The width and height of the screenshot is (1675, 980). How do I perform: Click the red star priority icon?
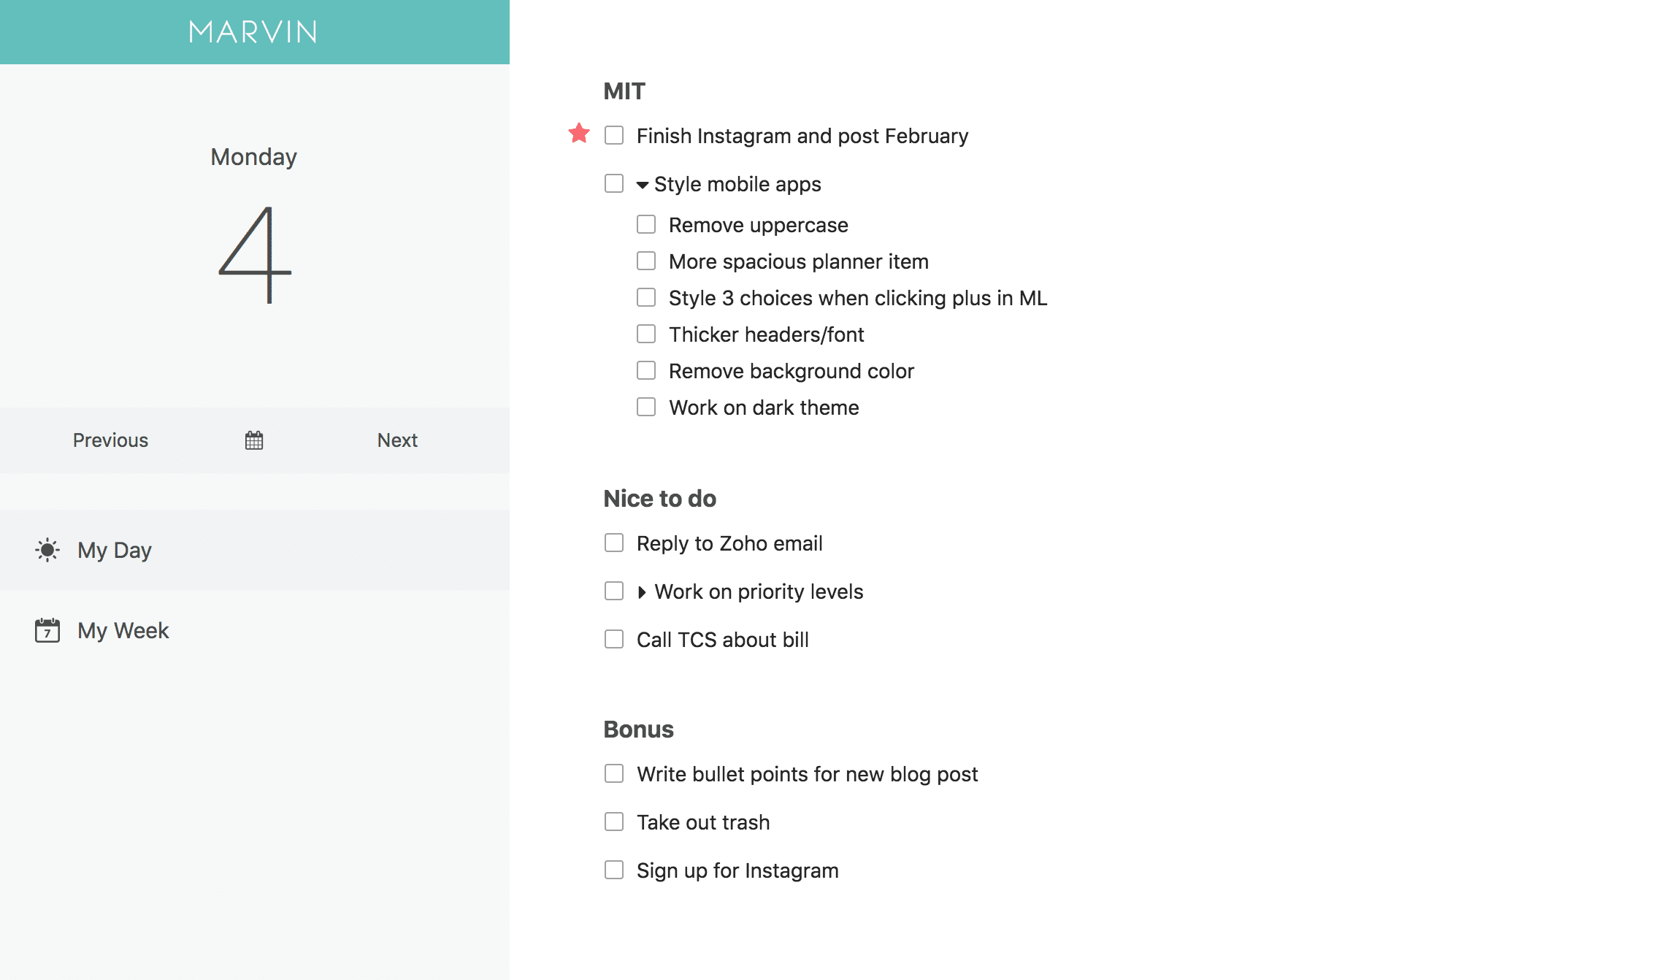point(579,134)
